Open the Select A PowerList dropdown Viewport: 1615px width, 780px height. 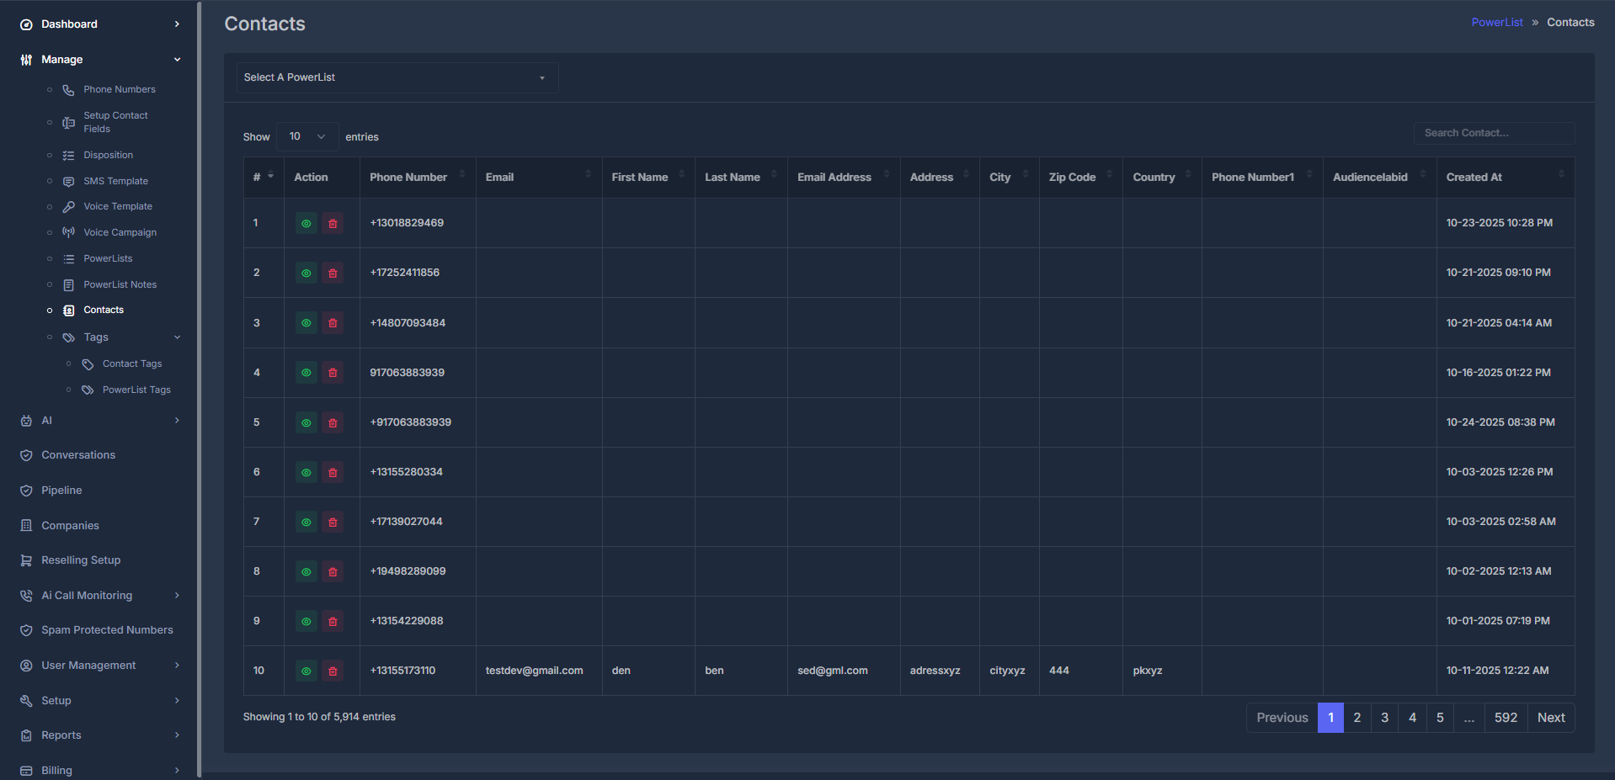(397, 77)
